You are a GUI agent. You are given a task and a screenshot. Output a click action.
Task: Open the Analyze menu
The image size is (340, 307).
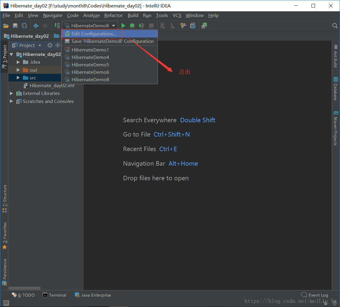[x=92, y=15]
